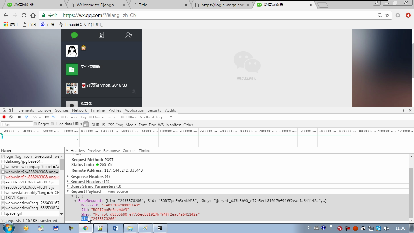Clear the network log
The image size is (414, 233).
point(11,117)
